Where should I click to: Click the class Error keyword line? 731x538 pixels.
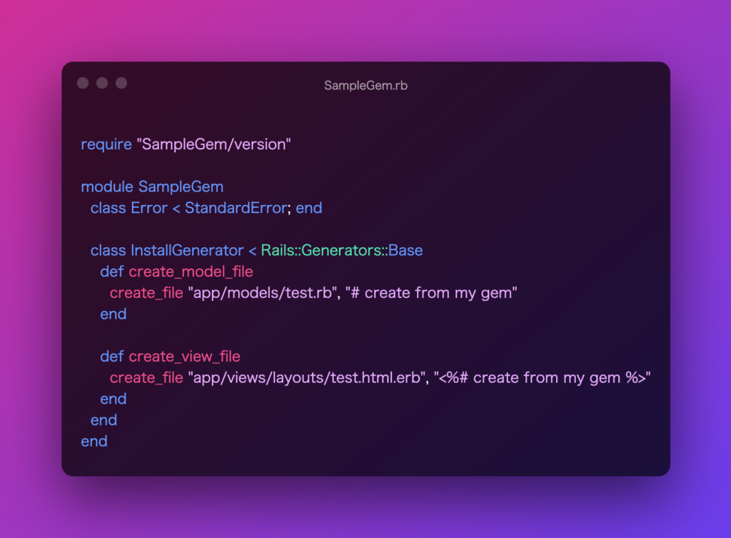(206, 208)
